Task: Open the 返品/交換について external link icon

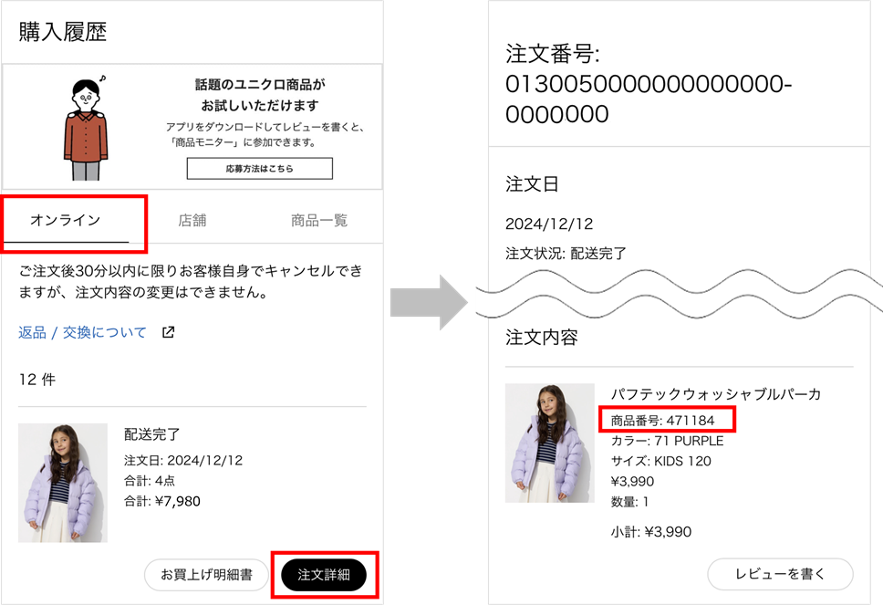Action: tap(167, 332)
